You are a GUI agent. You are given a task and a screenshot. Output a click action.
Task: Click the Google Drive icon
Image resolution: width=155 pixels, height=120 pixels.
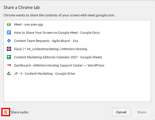(9, 74)
